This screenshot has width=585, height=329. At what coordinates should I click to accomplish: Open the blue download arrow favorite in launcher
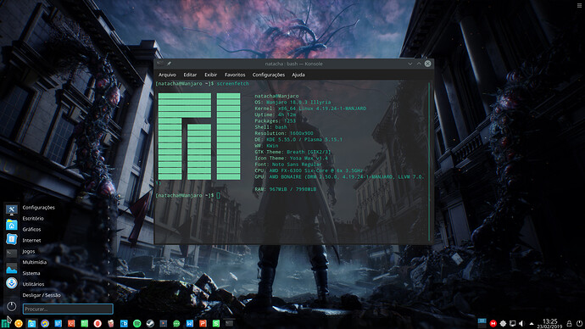click(x=12, y=283)
